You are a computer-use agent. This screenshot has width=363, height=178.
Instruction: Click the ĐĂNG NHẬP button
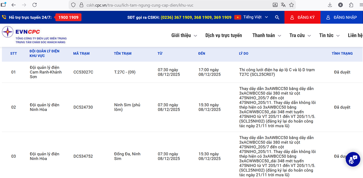click(341, 17)
